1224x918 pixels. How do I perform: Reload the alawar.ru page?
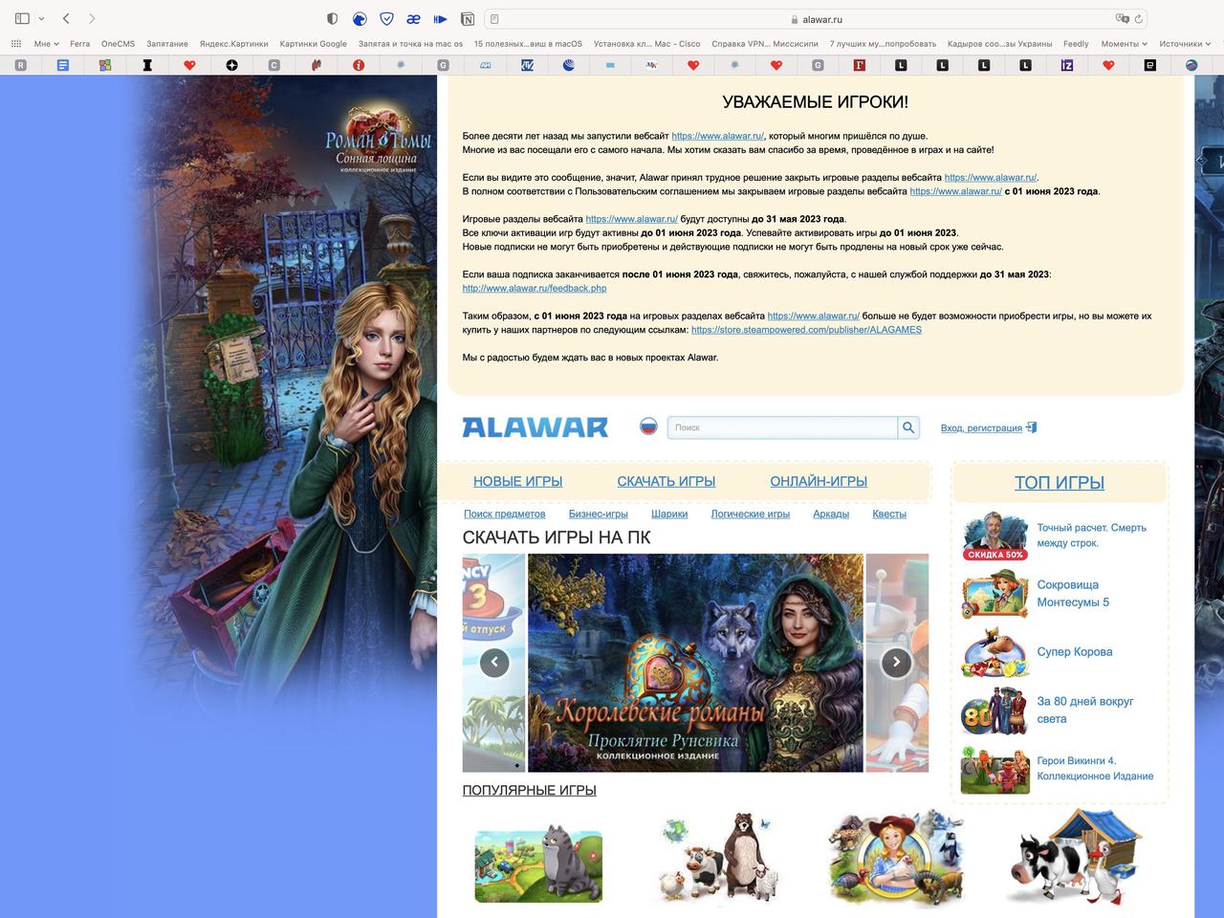tap(1138, 18)
